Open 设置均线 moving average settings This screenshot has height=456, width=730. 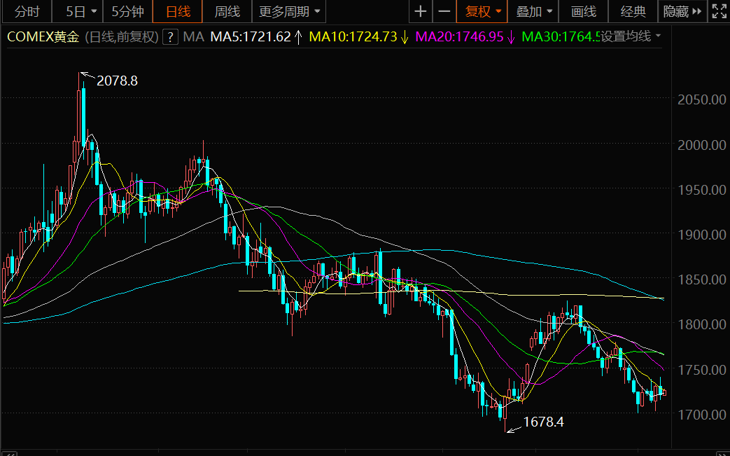pyautogui.click(x=630, y=37)
